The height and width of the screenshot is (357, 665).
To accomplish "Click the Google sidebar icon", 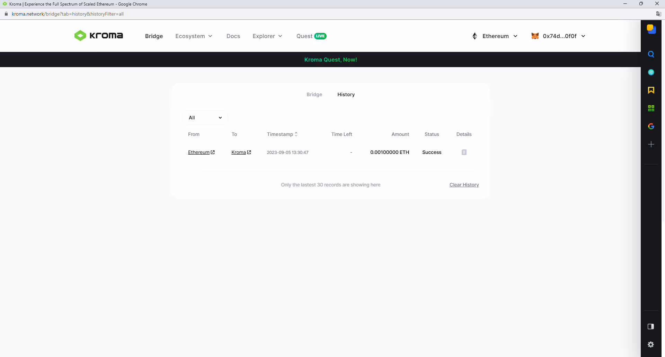I will tap(651, 126).
